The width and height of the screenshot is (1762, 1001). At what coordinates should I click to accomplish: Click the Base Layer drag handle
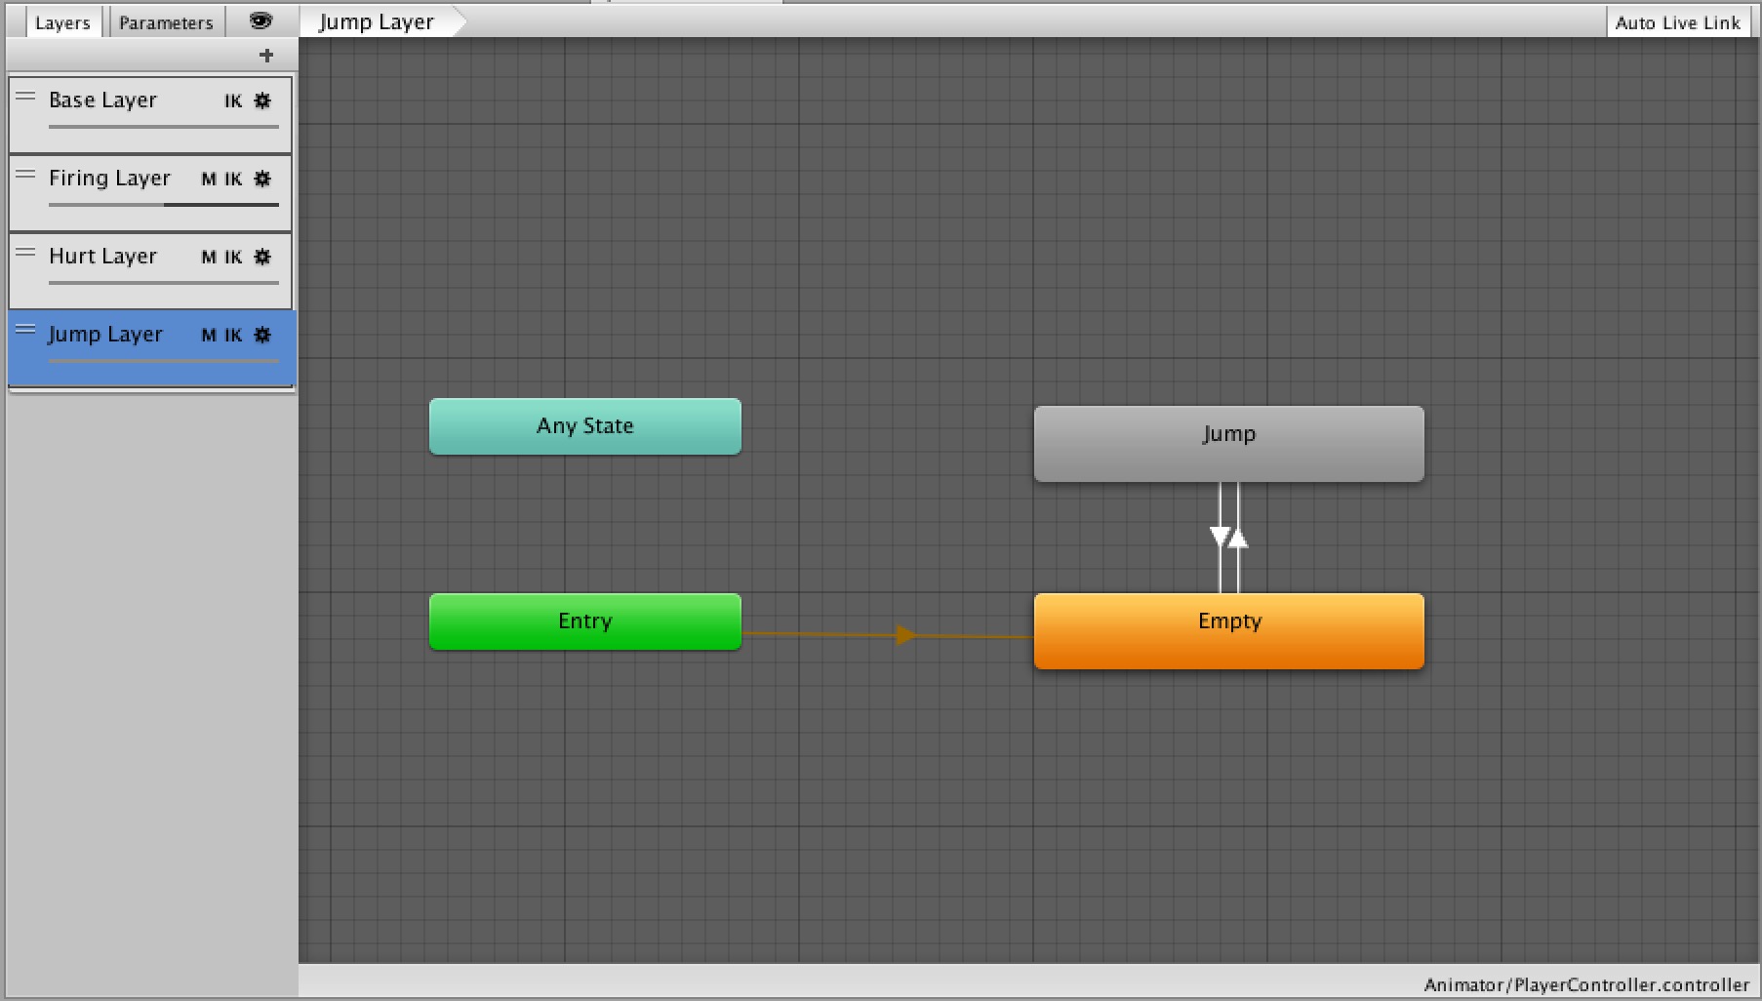coord(26,97)
